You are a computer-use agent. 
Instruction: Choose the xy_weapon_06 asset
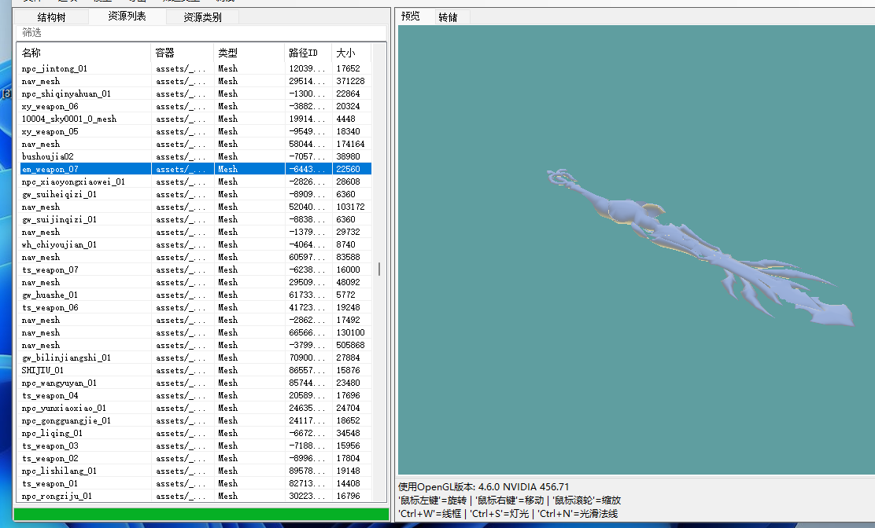pyautogui.click(x=196, y=106)
